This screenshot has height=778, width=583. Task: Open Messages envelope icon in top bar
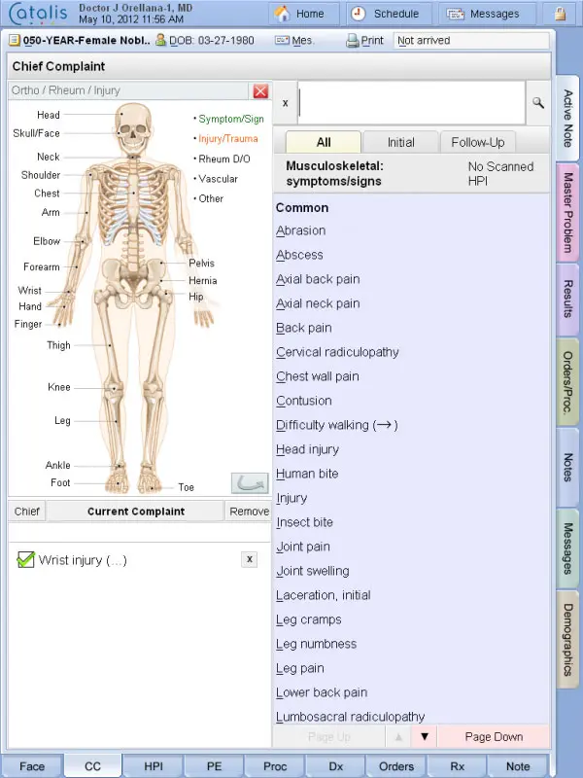click(455, 14)
